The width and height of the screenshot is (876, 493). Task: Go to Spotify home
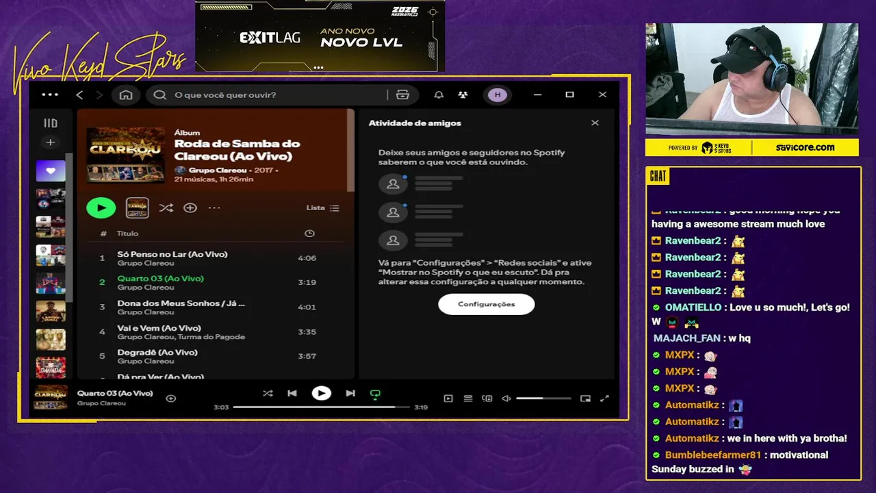pos(126,95)
